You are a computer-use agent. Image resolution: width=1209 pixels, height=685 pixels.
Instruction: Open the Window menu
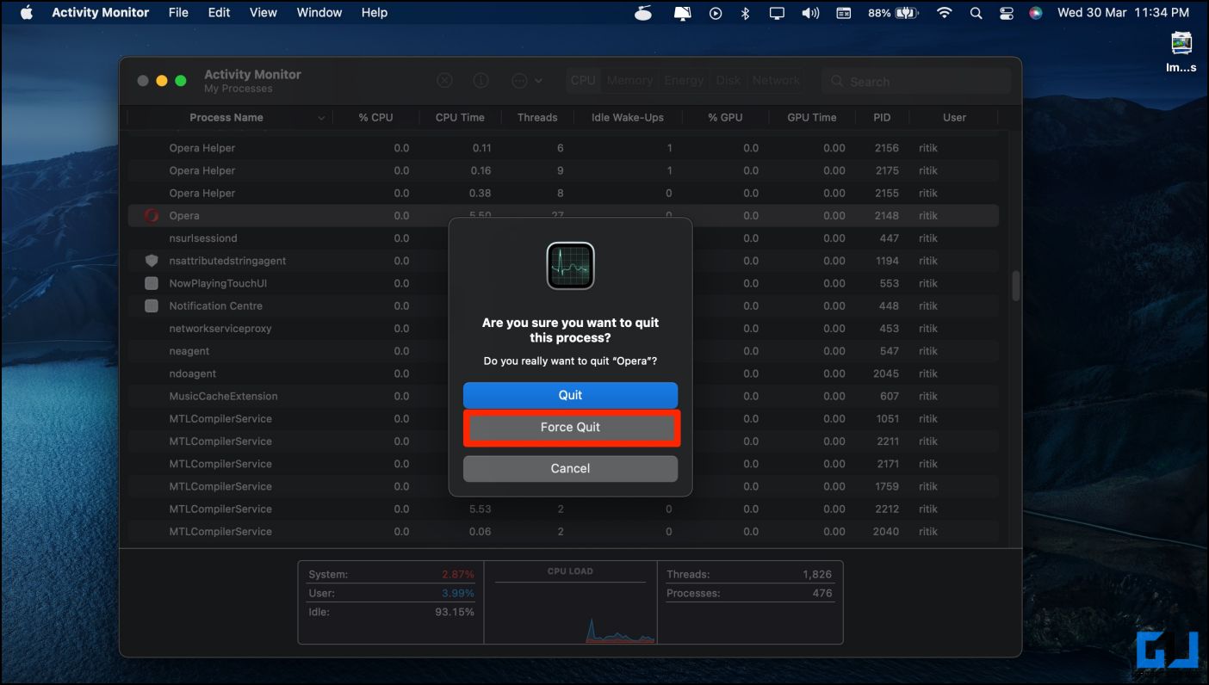coord(319,13)
